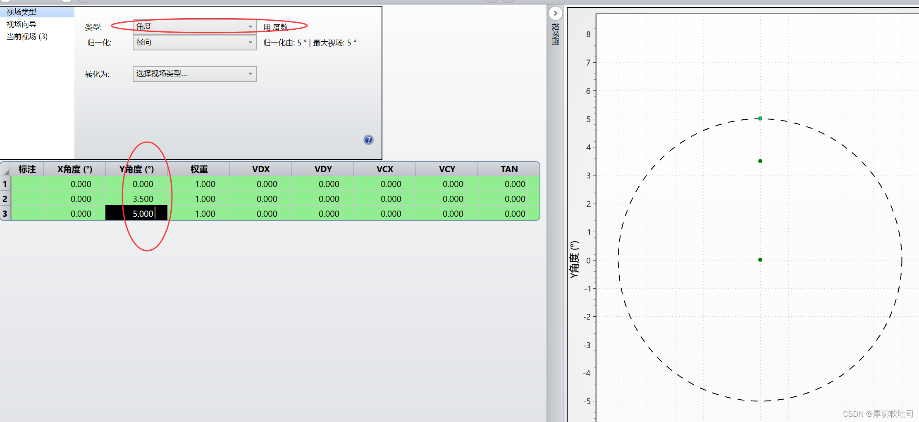Viewport: 919px width, 422px height.
Task: Open the 归一化 dropdown showing 径向
Action: [194, 42]
